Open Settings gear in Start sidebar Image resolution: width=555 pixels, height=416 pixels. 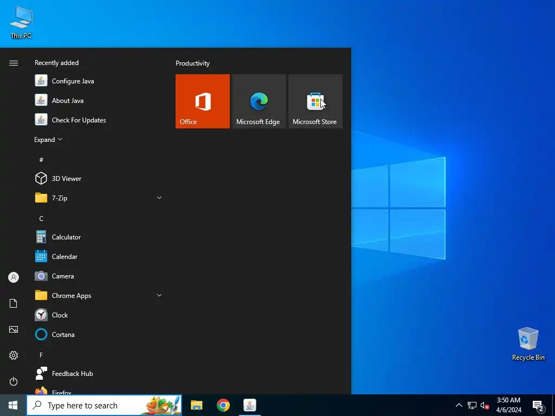(14, 355)
